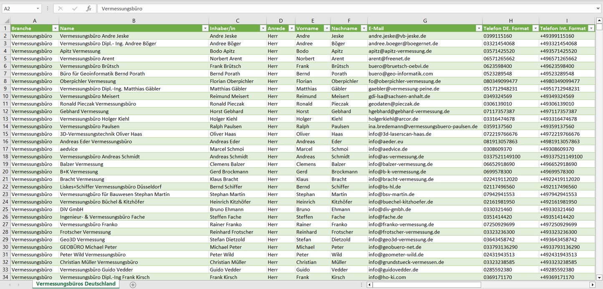Select the Vermessungsbüros Deutschland sheet tab
603x289 pixels.
pos(76,284)
